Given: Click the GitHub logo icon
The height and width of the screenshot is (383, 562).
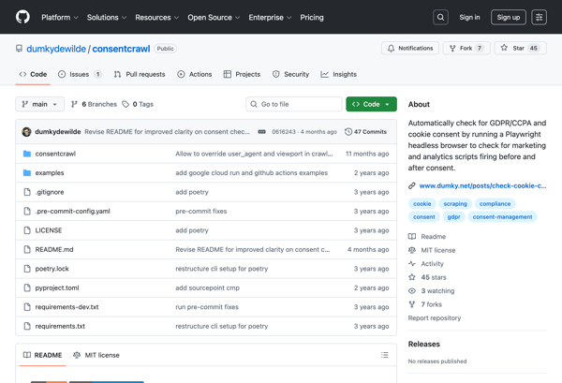Looking at the screenshot, I should 22,17.
